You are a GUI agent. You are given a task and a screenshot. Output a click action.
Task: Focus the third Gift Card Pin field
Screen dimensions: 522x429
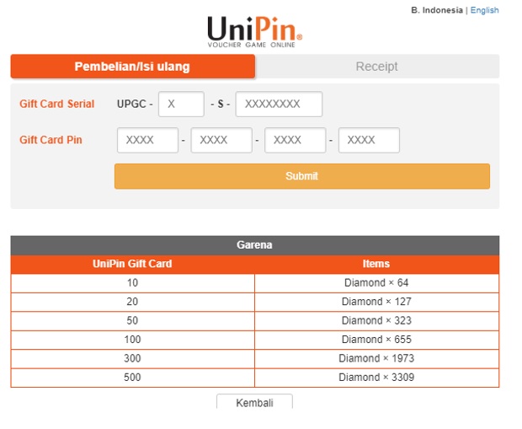295,141
